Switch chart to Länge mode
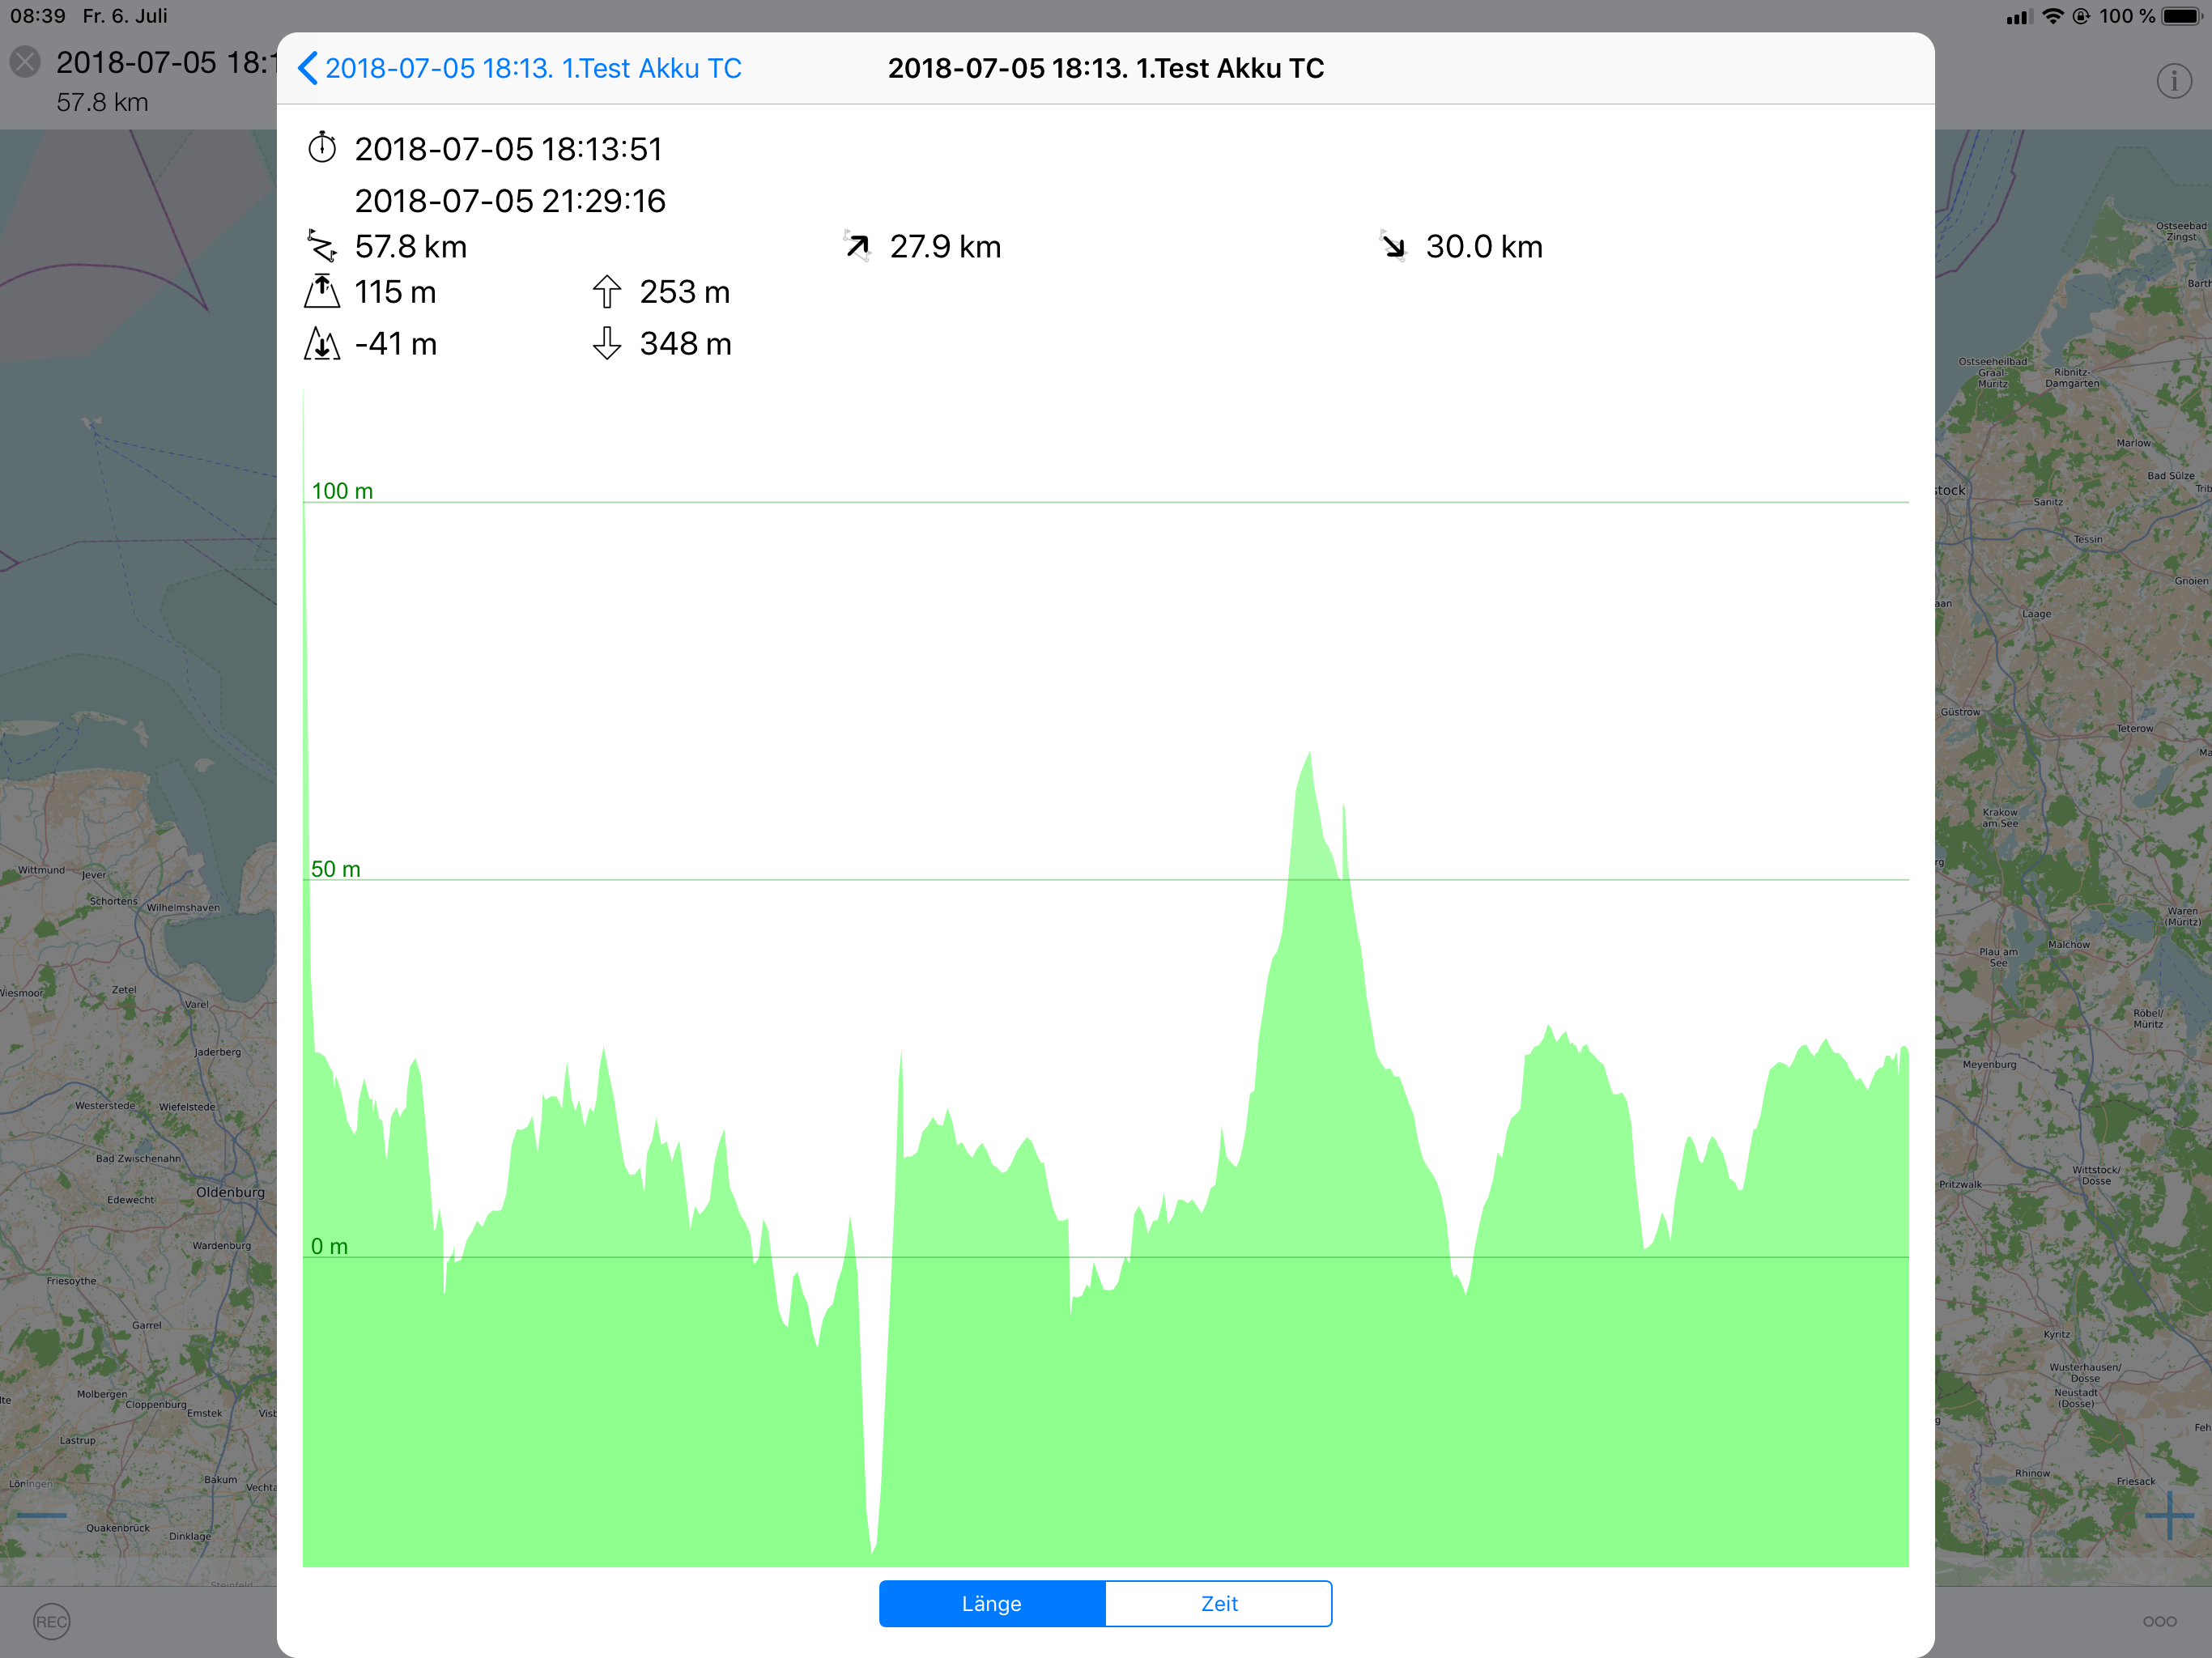The width and height of the screenshot is (2212, 1658). point(992,1604)
